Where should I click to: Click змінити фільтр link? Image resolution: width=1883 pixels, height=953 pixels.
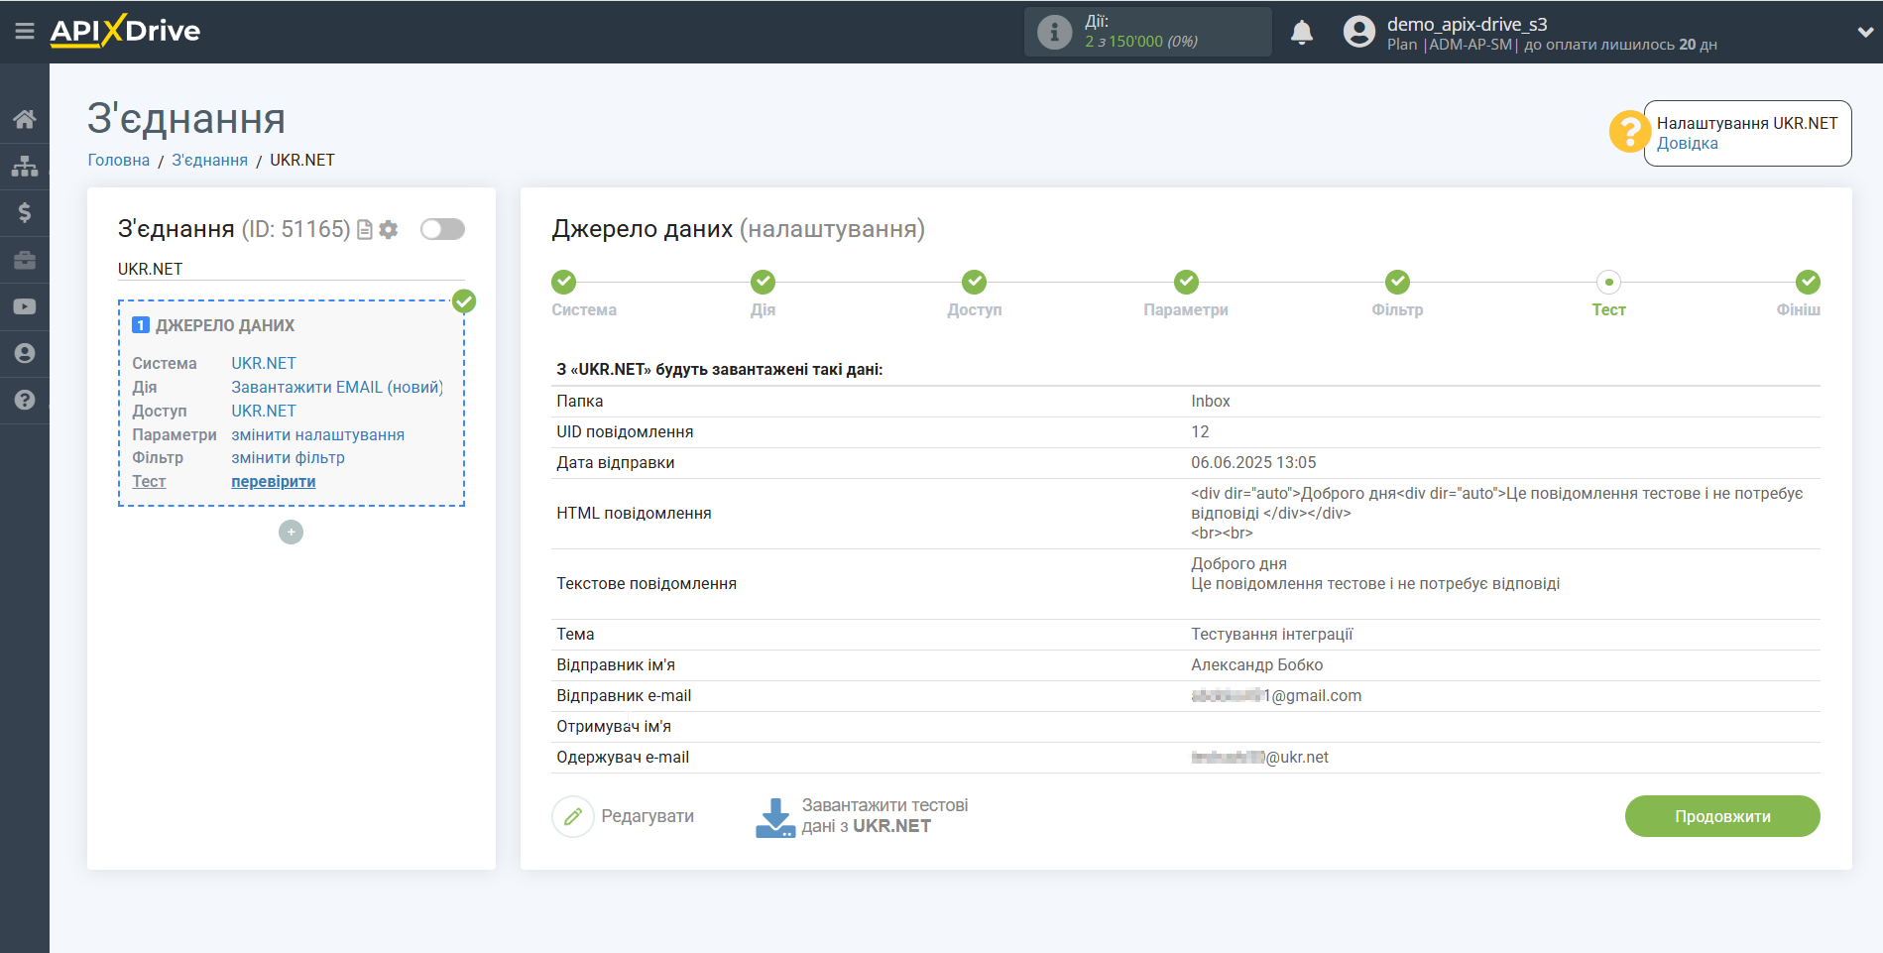pos(289,457)
